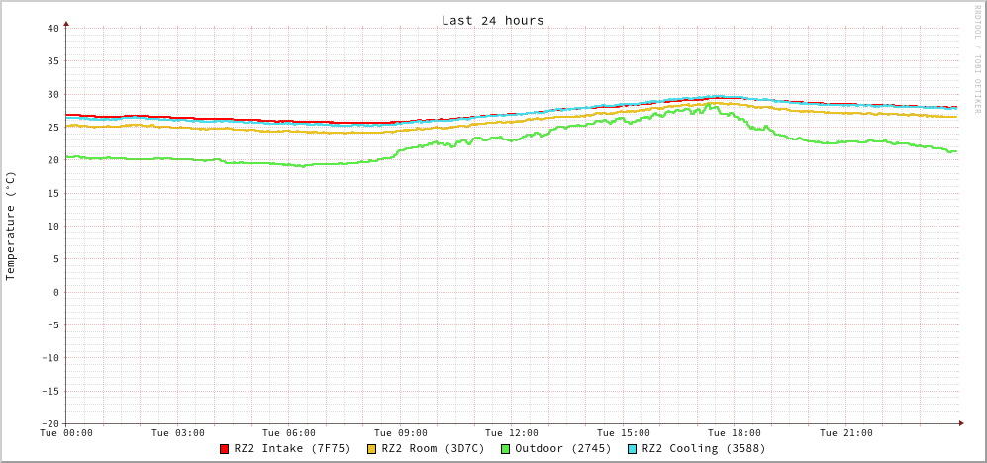Click the green Outdoor legend swatch

(505, 449)
